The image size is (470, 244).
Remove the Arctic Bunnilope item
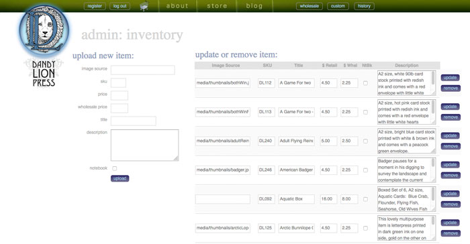click(451, 233)
